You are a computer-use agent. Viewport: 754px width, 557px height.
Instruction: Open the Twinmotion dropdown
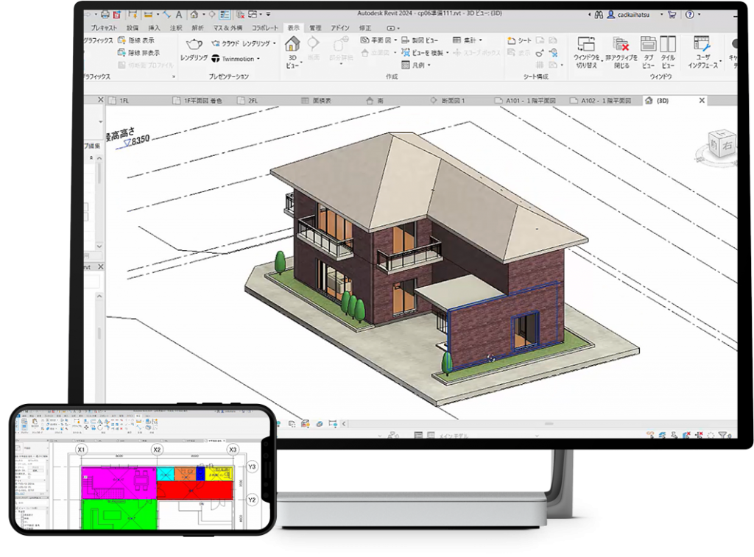pos(258,59)
